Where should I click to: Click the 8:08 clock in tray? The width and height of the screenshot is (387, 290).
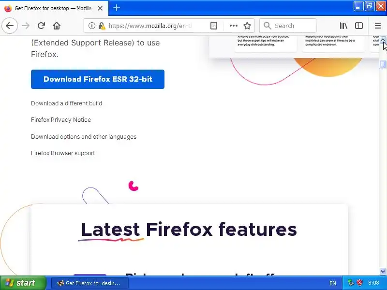tap(373, 283)
